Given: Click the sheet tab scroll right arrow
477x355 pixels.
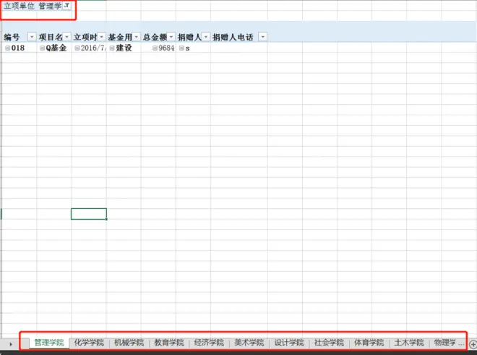Looking at the screenshot, I should 11,344.
